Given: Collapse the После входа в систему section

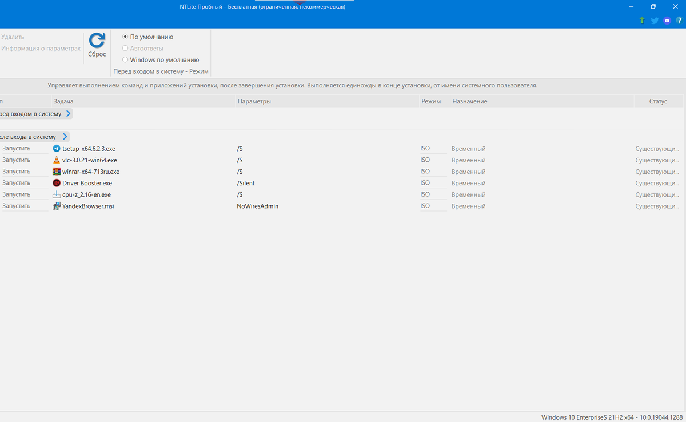Looking at the screenshot, I should click(x=65, y=137).
